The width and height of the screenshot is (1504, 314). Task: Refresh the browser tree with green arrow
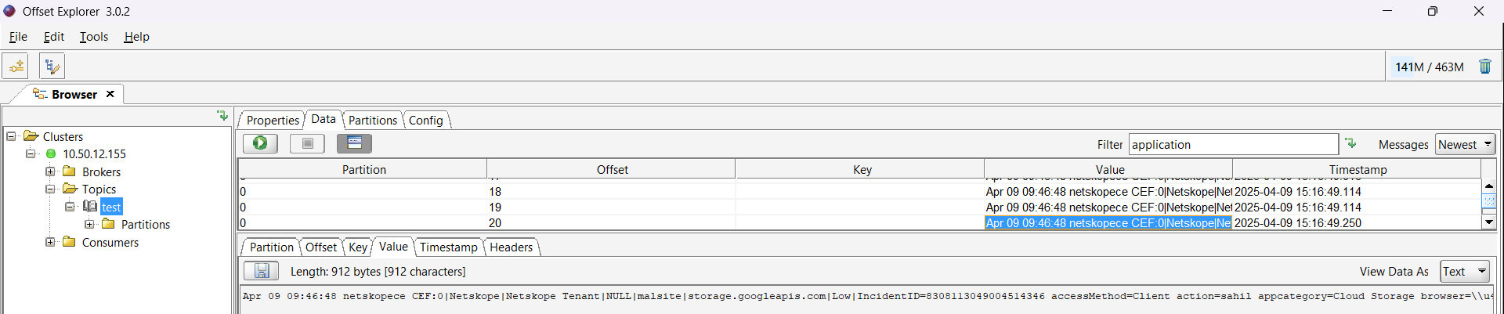coord(222,116)
